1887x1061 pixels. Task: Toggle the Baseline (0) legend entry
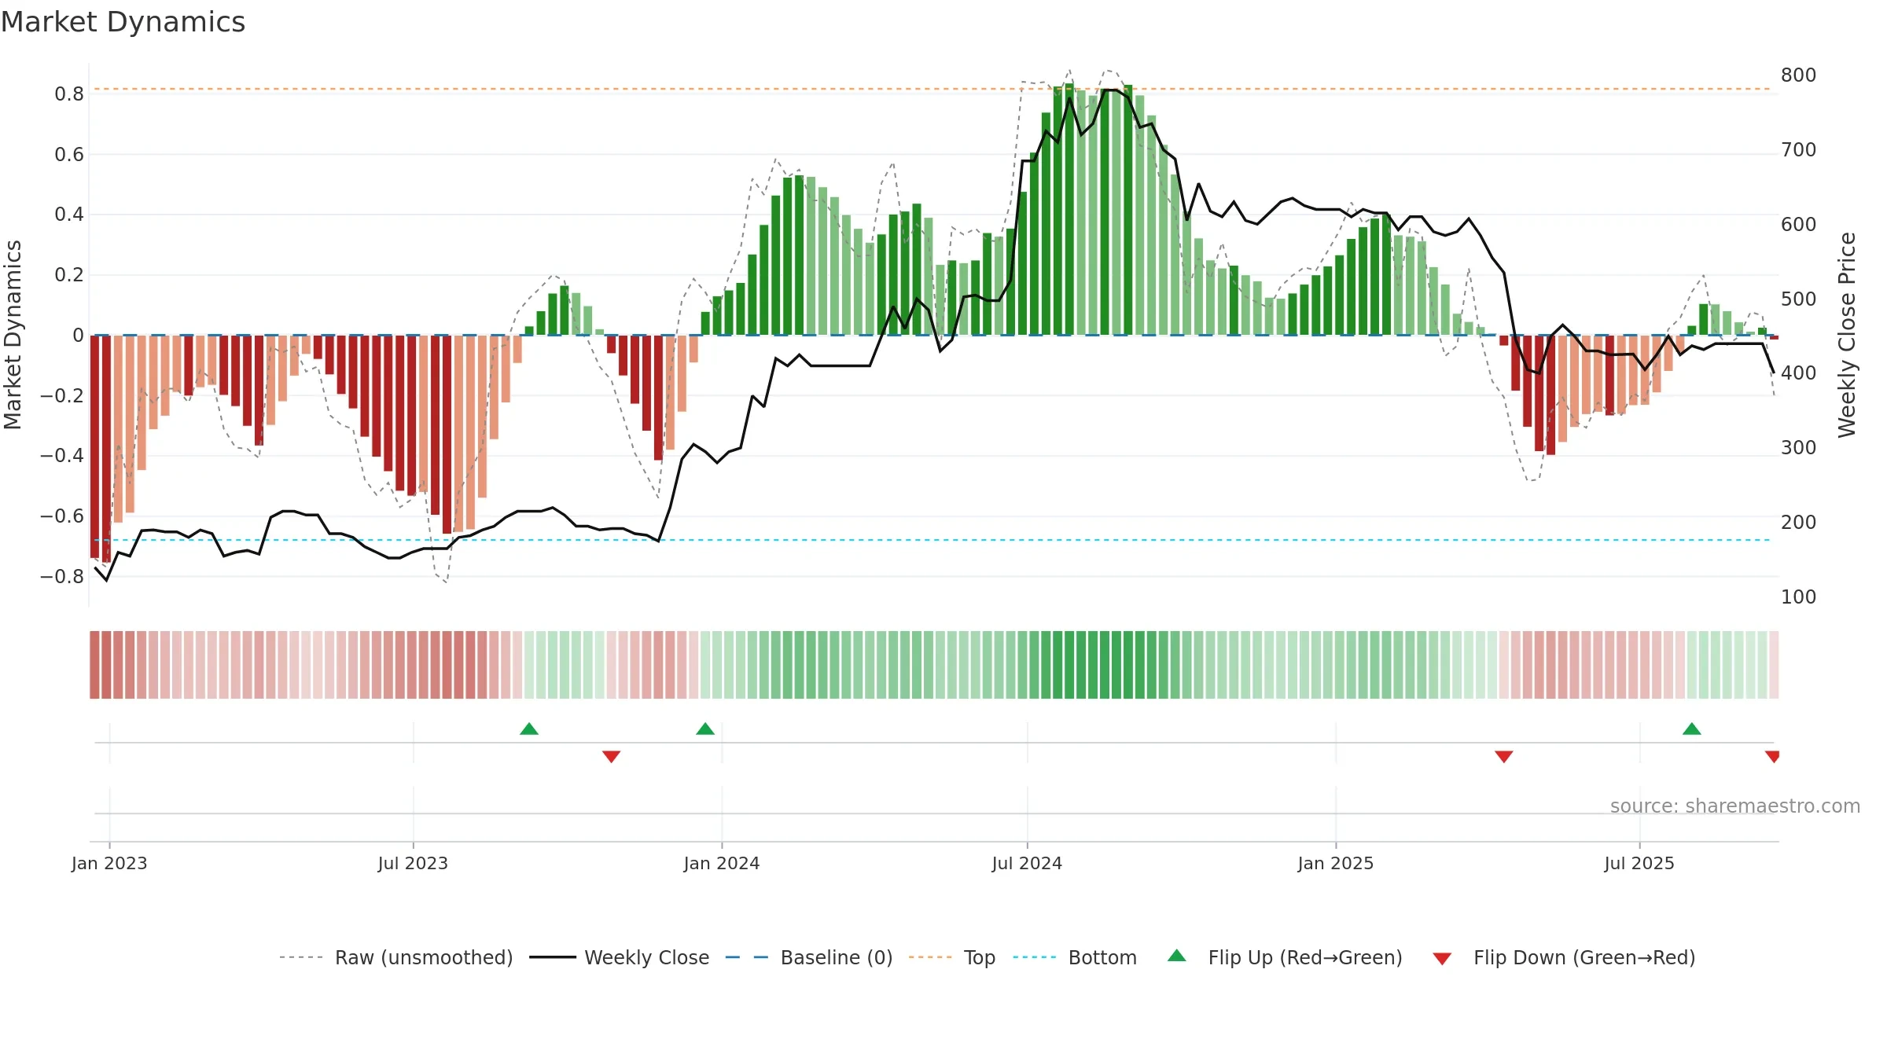(808, 957)
